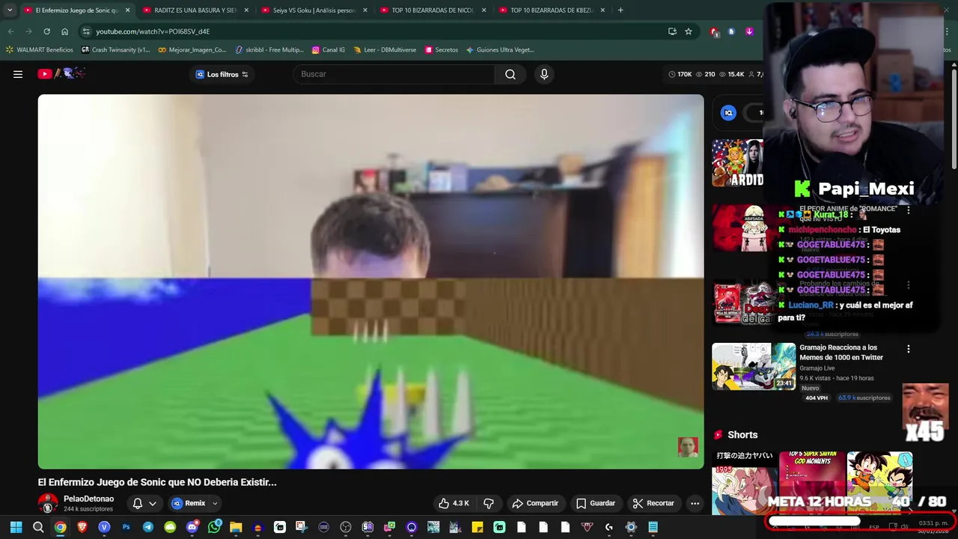Open OBS Studio from taskbar
Viewport: 958px width, 539px height.
[x=346, y=527]
